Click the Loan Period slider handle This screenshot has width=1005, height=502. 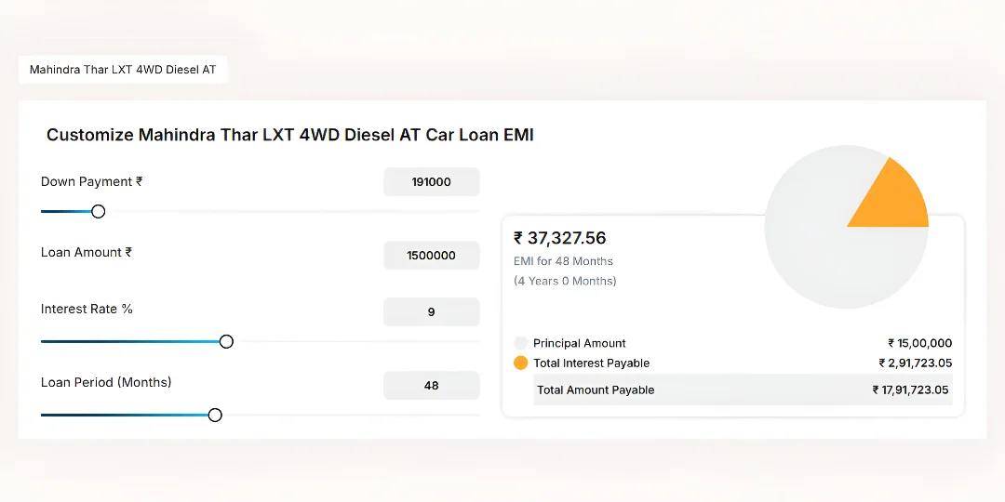point(215,415)
